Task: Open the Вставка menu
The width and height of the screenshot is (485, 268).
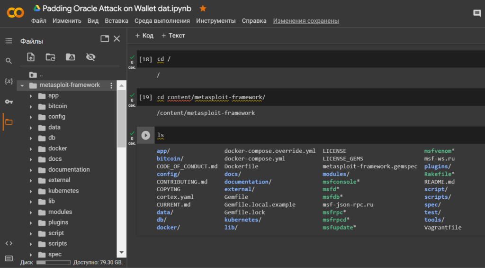Action: tap(117, 21)
